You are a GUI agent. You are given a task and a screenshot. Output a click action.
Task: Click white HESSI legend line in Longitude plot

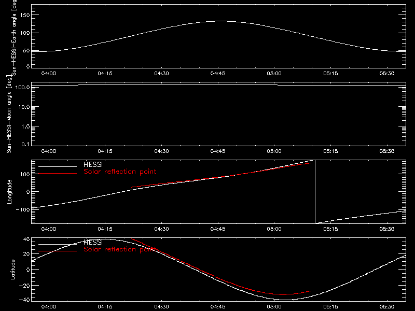58,166
